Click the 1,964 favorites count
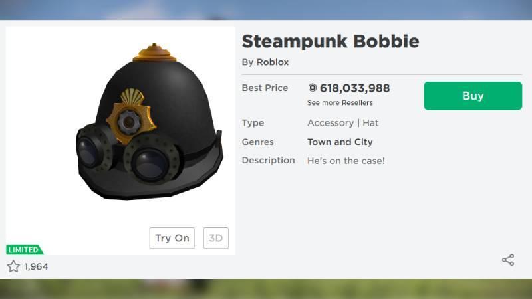The width and height of the screenshot is (532, 299). [36, 267]
